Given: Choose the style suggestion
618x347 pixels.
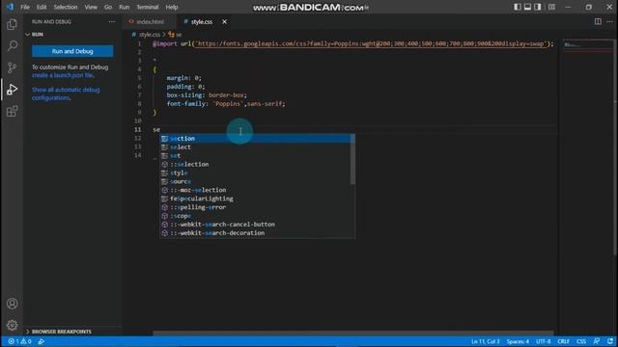Looking at the screenshot, I should pos(255,173).
